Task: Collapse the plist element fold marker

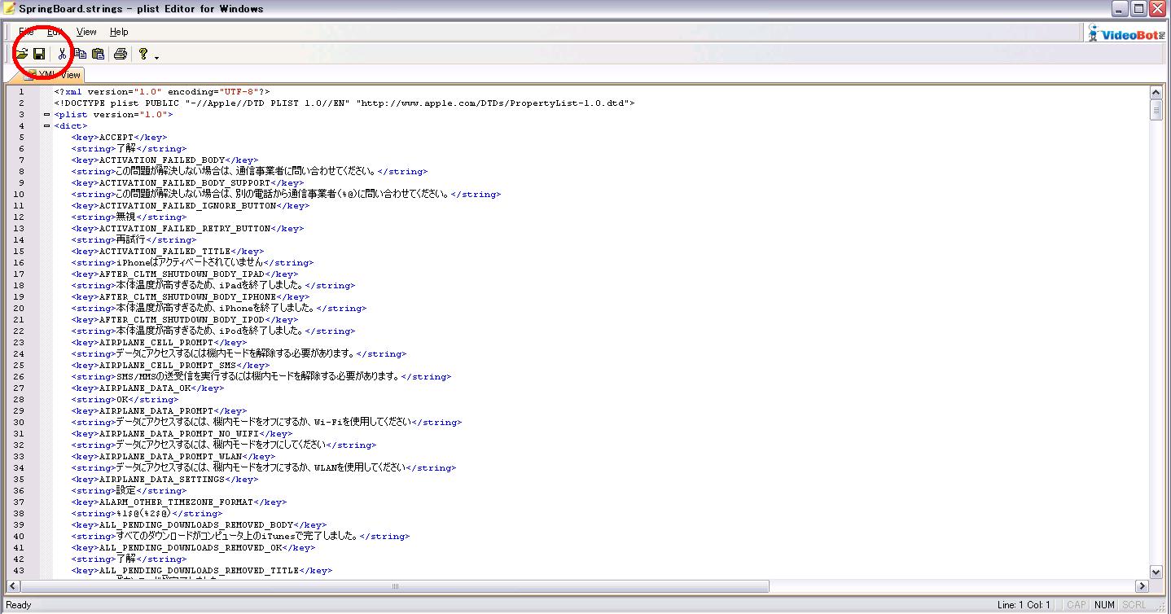Action: (x=46, y=115)
